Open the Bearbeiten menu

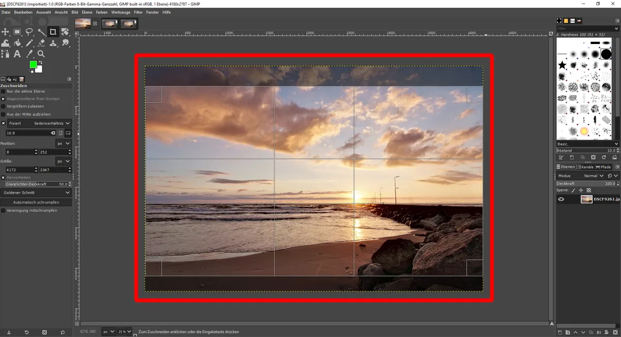click(x=23, y=12)
